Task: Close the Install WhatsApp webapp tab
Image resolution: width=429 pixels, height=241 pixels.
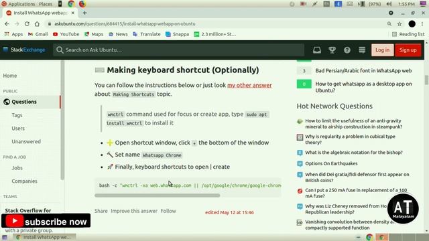Action: 73,13
